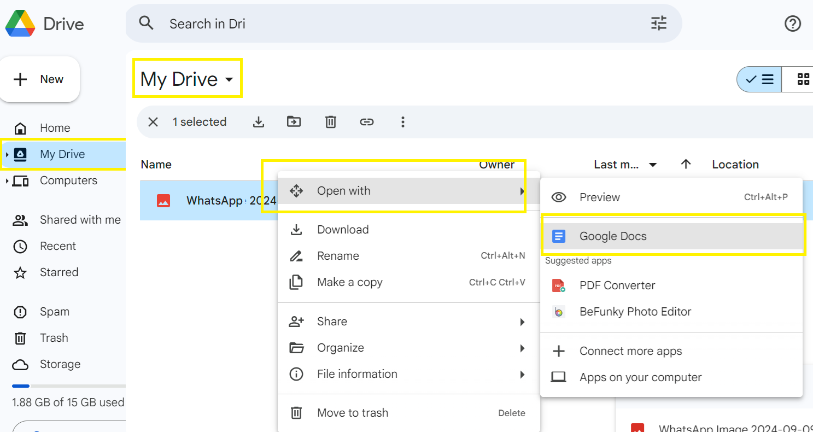Select My Drive in sidebar
This screenshot has width=813, height=432.
[62, 154]
